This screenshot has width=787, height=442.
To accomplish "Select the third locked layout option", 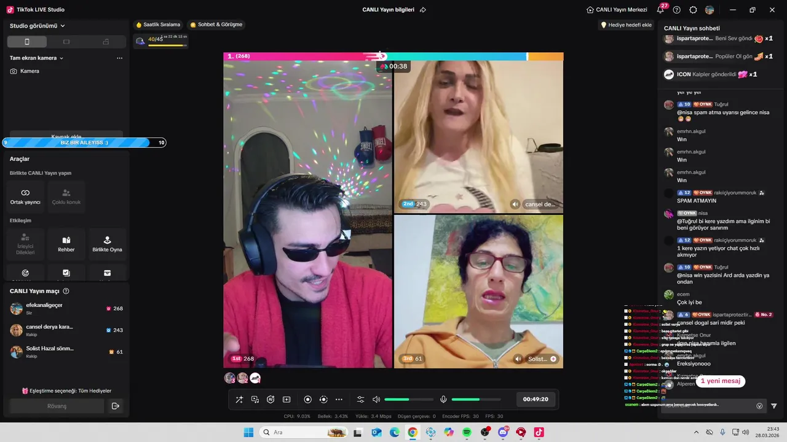I will click(106, 42).
